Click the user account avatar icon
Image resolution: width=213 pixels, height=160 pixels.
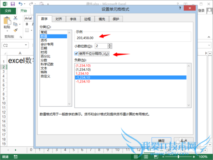point(210,11)
